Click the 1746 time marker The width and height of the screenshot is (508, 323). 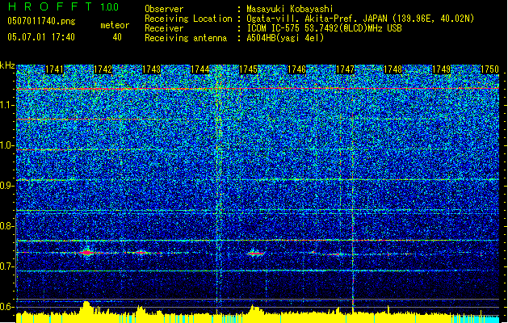click(296, 69)
